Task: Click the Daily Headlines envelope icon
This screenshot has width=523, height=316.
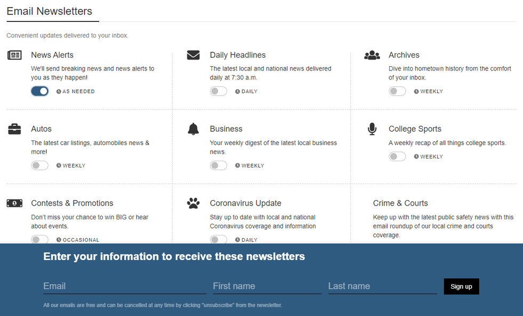Action: [x=193, y=55]
